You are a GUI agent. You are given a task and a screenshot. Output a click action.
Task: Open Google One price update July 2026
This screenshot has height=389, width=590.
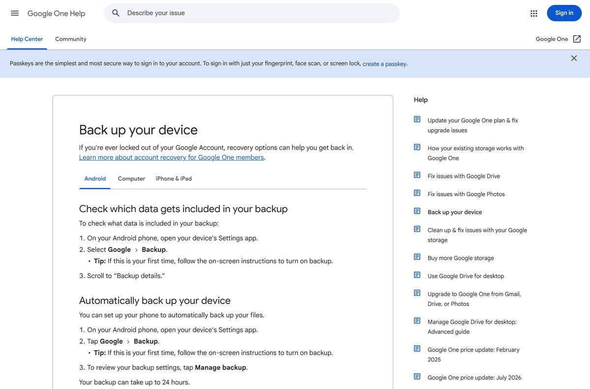(474, 378)
